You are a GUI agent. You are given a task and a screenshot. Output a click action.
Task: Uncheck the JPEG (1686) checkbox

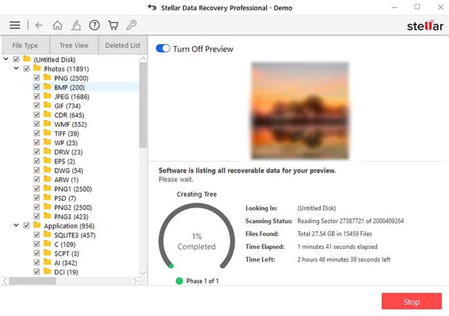[37, 96]
